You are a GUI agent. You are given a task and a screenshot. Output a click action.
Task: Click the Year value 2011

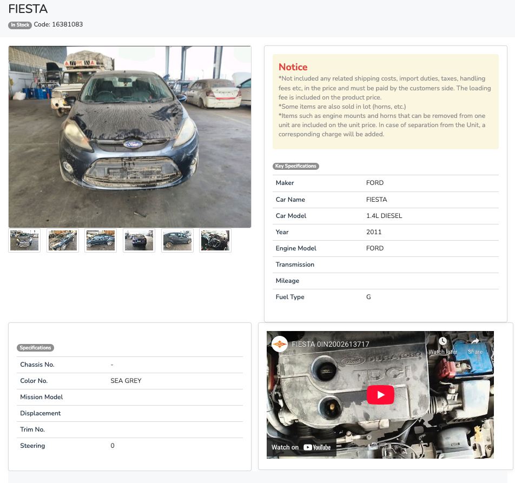374,232
